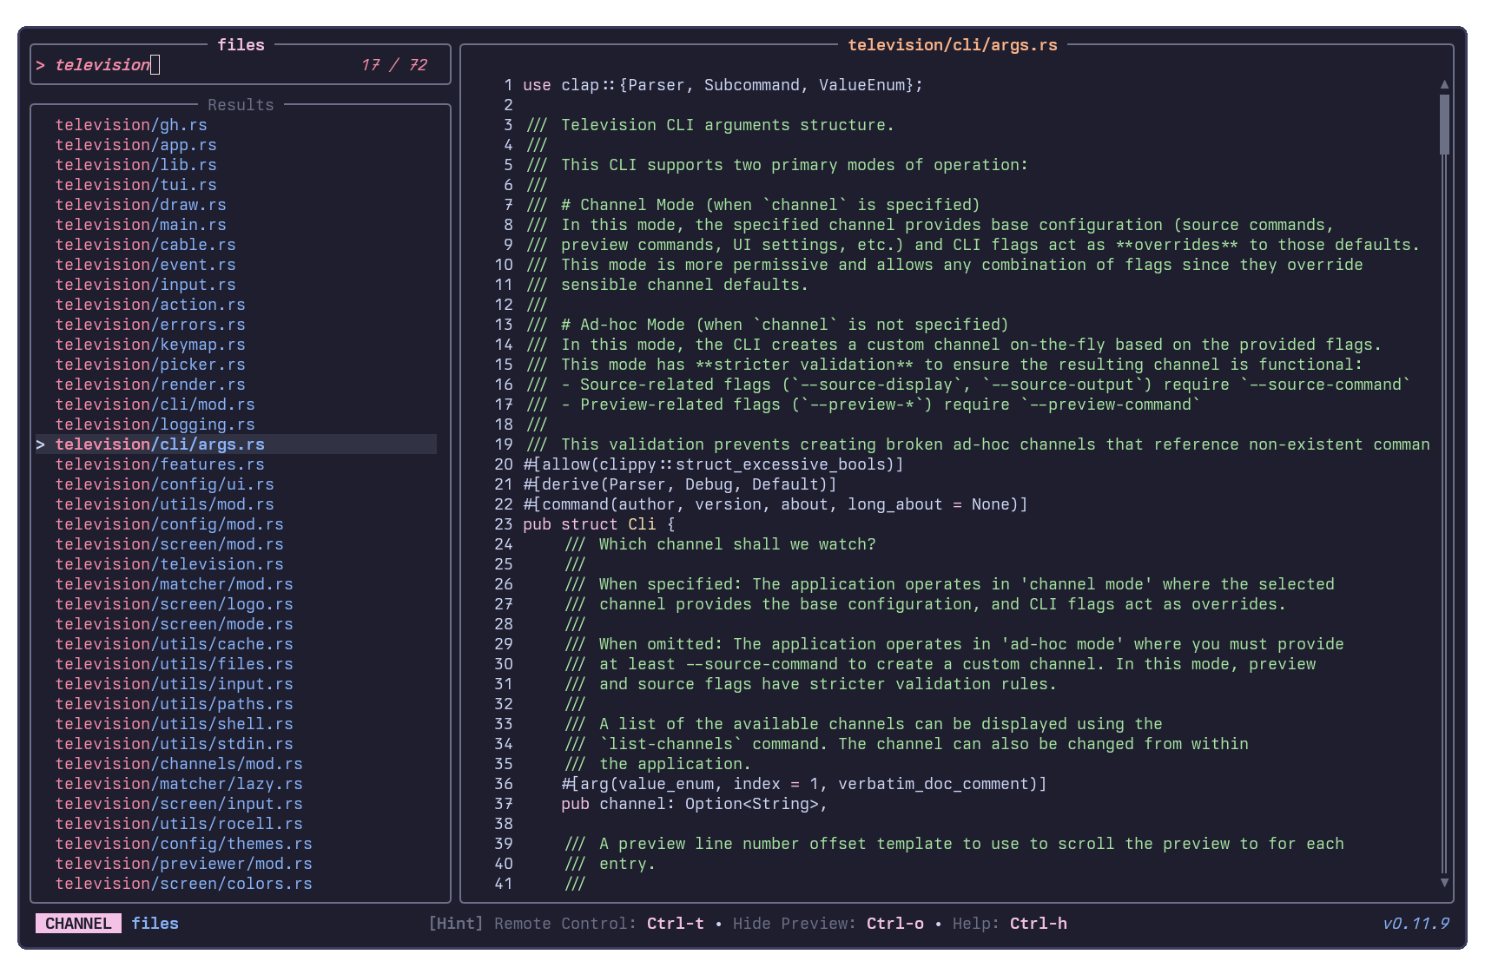
Task: Click the 17 / 72 result counter
Action: pos(394,65)
